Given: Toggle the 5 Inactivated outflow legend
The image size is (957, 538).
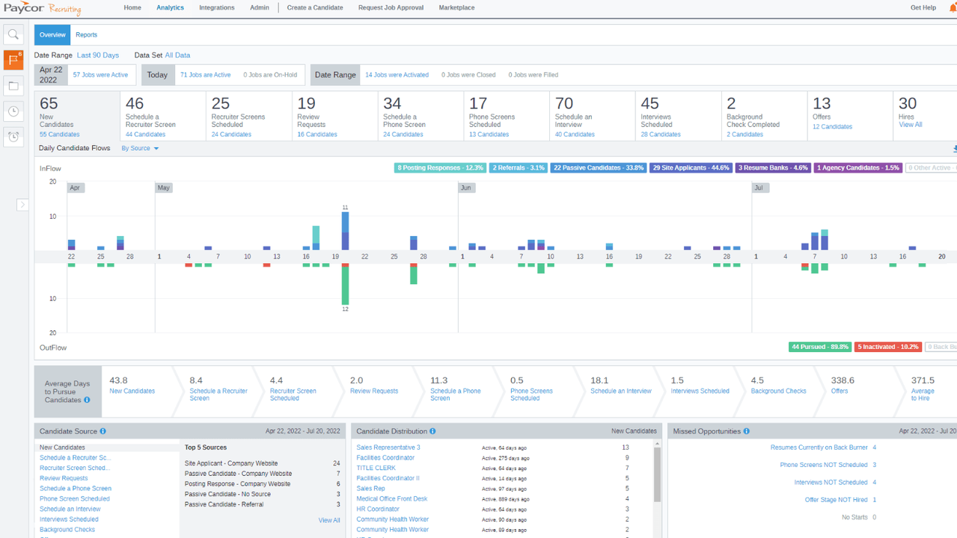Looking at the screenshot, I should click(x=888, y=347).
